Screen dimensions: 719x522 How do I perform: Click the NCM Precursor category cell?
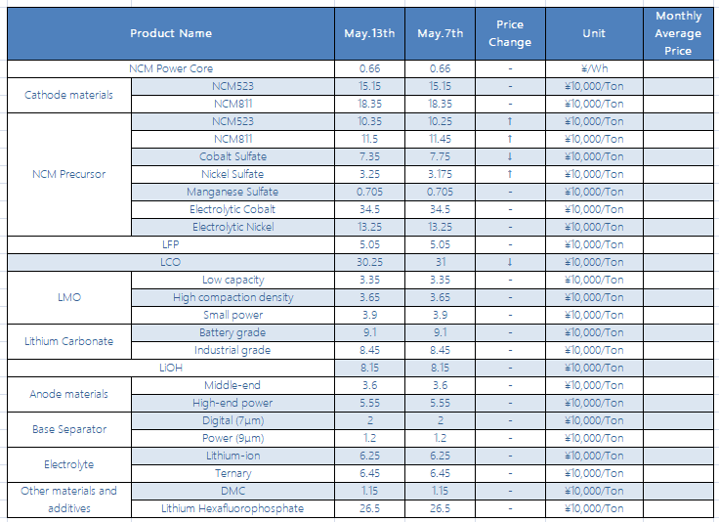click(69, 174)
